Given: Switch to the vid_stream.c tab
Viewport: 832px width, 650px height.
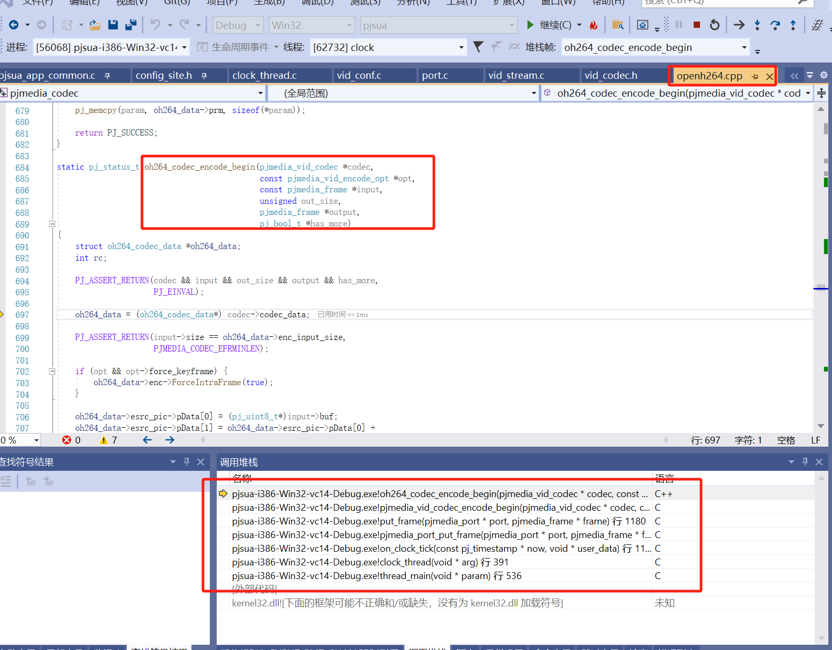Looking at the screenshot, I should 516,76.
